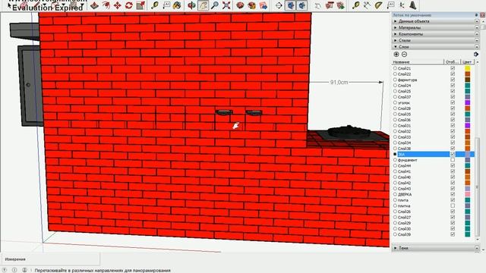The height and width of the screenshot is (273, 486).
Task: Click the Данные объекта panel close box
Action: click(477, 21)
